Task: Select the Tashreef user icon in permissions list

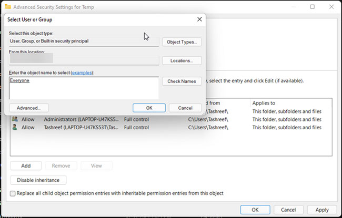Action: [x=15, y=127]
